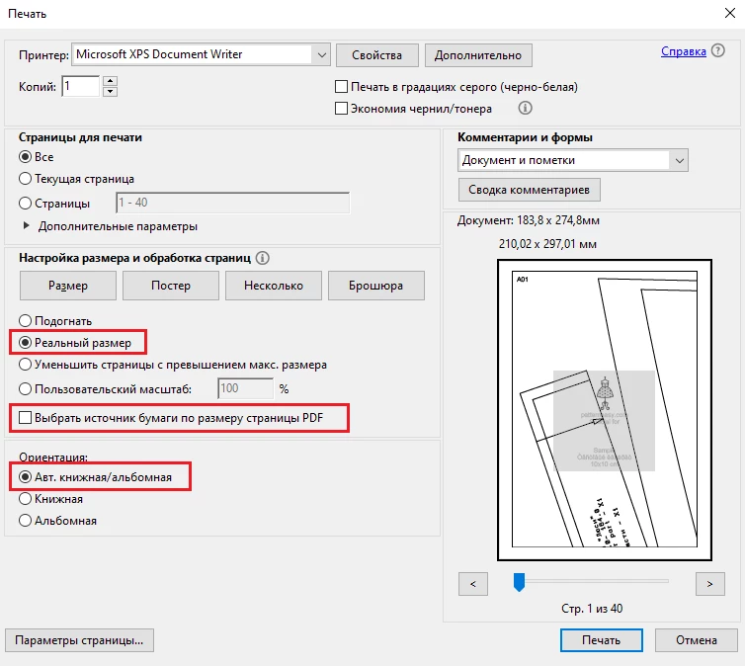Close the Печать dialog
The height and width of the screenshot is (666, 745).
pyautogui.click(x=730, y=13)
